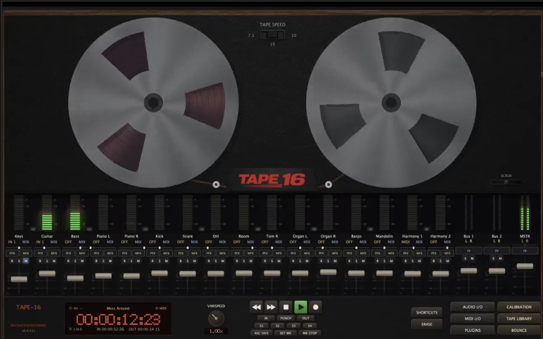Open the Audio I/O panel
Image resolution: width=543 pixels, height=339 pixels.
pyautogui.click(x=472, y=307)
